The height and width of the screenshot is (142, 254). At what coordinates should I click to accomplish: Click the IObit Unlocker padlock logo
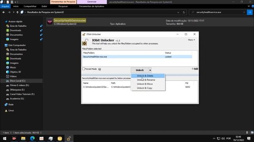click(x=85, y=42)
